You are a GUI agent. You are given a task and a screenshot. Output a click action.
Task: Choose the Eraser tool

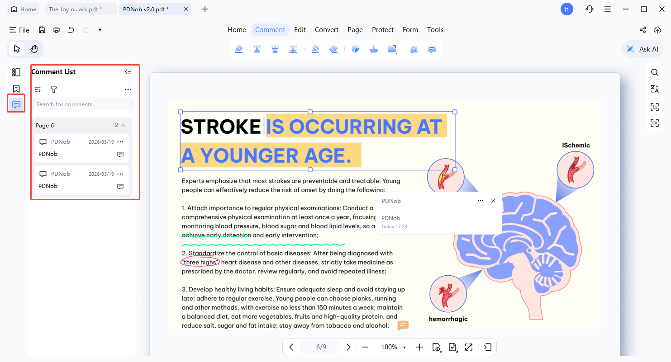[333, 49]
